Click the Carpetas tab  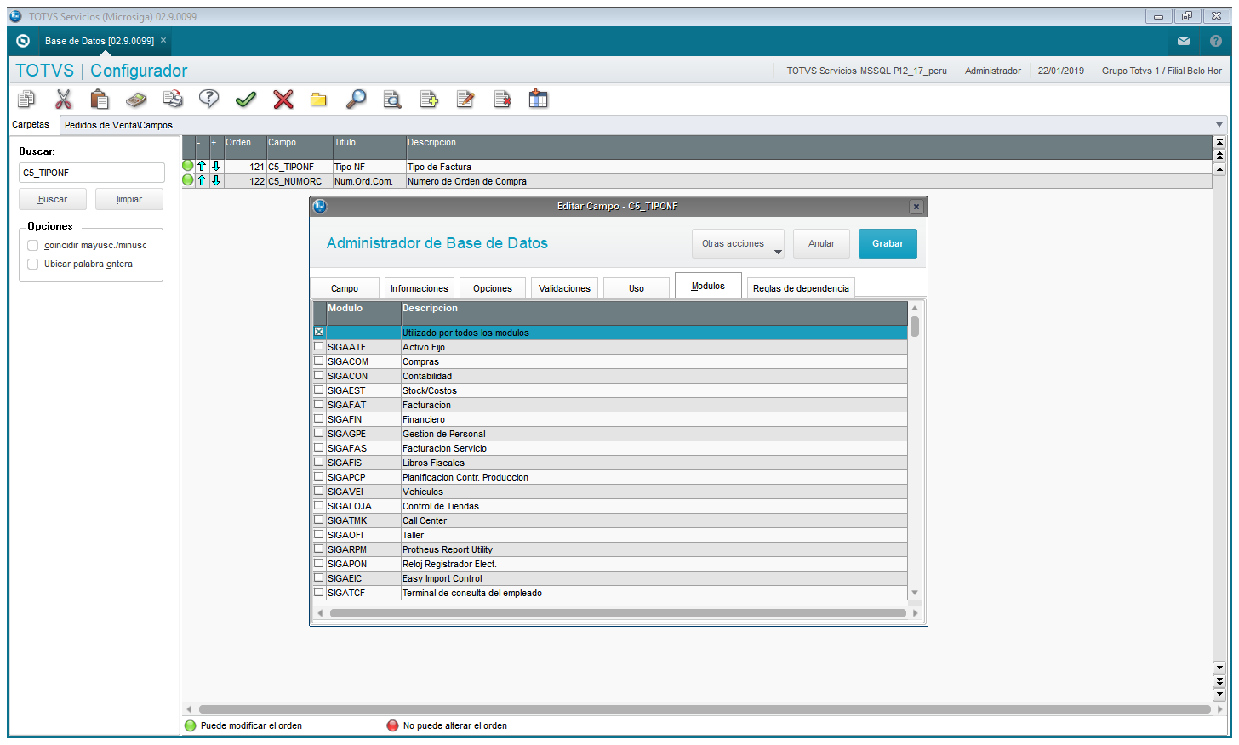tap(31, 124)
